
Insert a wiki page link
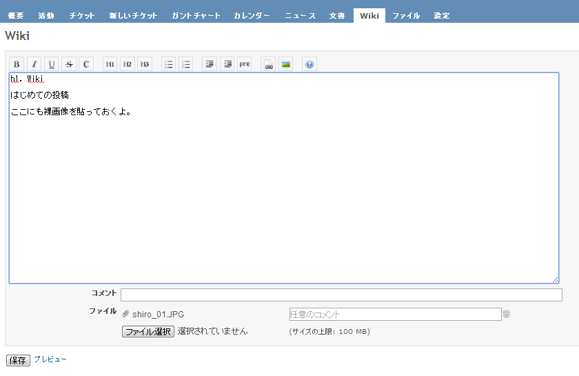pos(268,64)
